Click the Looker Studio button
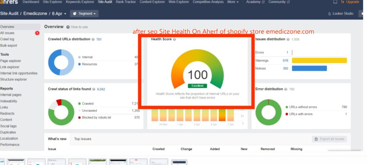367x165 pixels. tap(340, 14)
